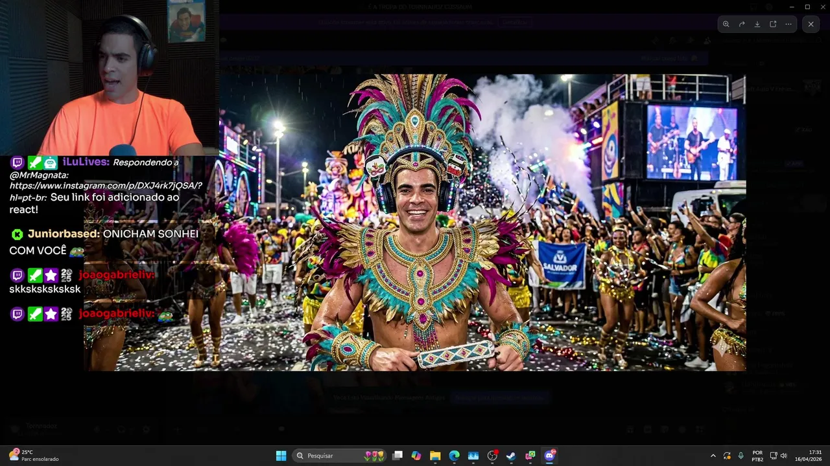Click the Juniorbased username in chat

[64, 234]
